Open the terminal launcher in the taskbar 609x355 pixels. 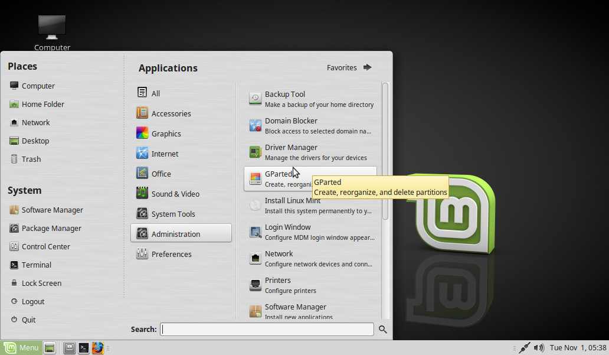click(84, 348)
